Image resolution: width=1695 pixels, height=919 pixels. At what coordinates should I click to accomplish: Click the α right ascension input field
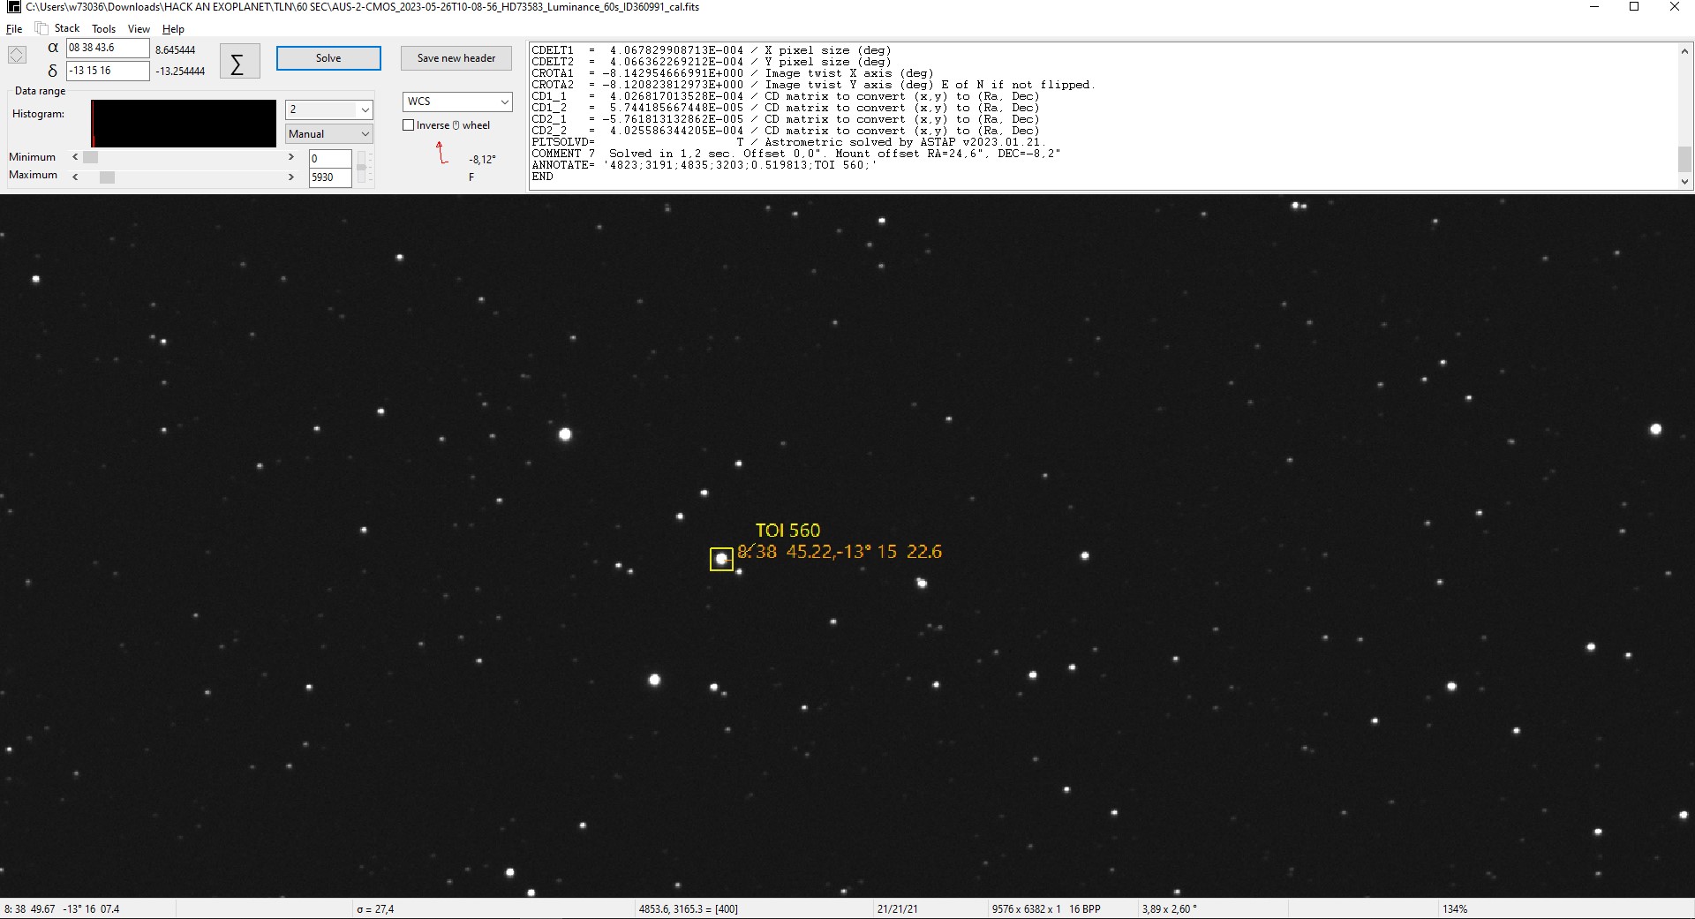[106, 48]
